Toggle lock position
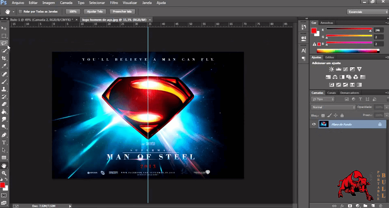This screenshot has width=389, height=208. [x=336, y=115]
